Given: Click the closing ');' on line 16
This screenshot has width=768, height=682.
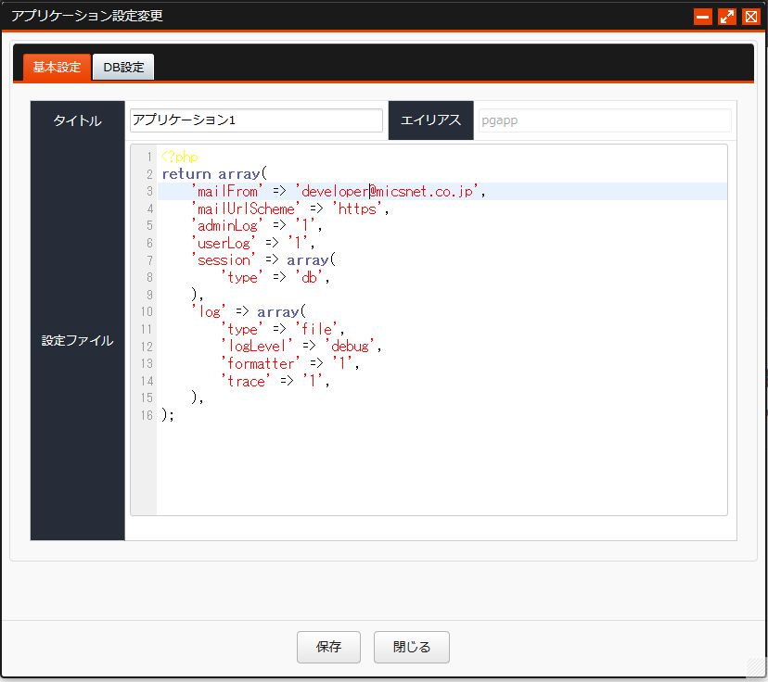Looking at the screenshot, I should (x=168, y=415).
